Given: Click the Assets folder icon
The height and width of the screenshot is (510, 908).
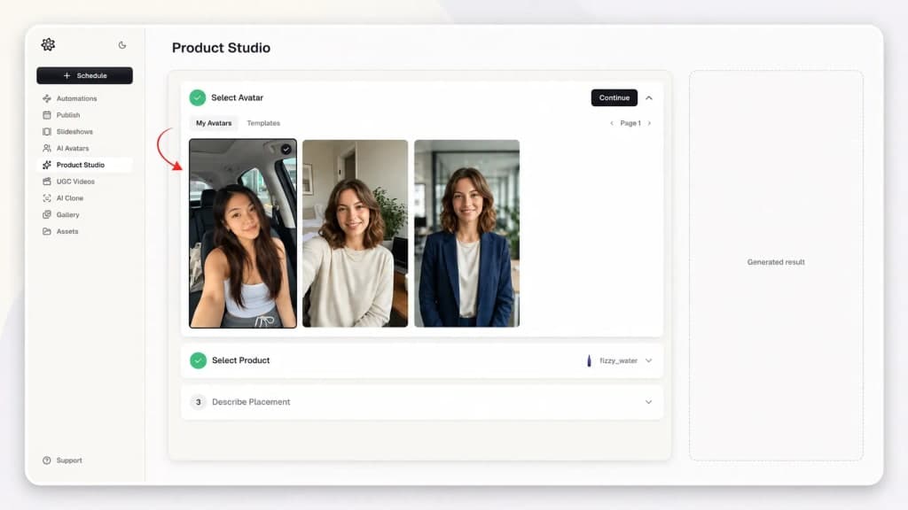Looking at the screenshot, I should 47,231.
